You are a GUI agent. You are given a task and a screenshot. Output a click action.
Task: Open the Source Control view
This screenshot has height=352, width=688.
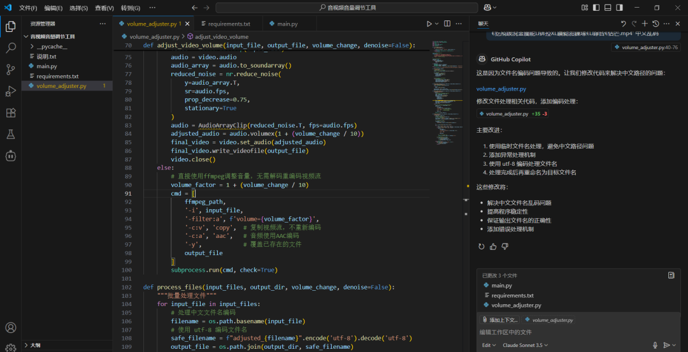tap(11, 70)
